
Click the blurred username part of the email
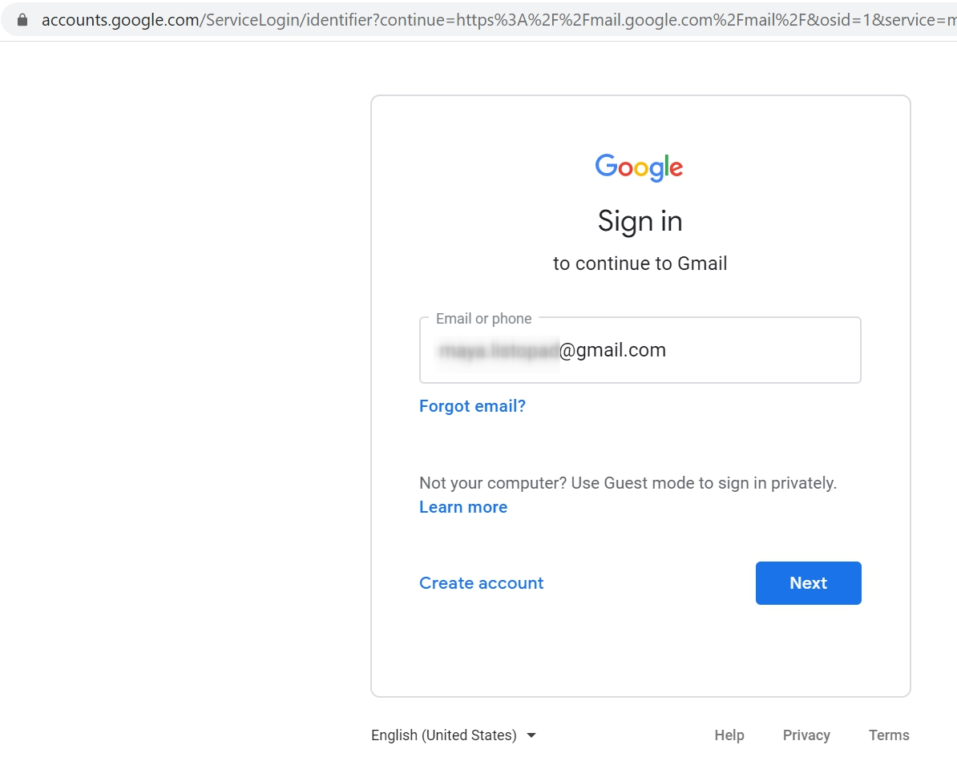pyautogui.click(x=497, y=351)
